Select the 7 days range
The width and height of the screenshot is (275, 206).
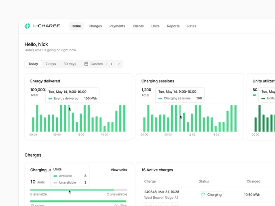(x=51, y=64)
